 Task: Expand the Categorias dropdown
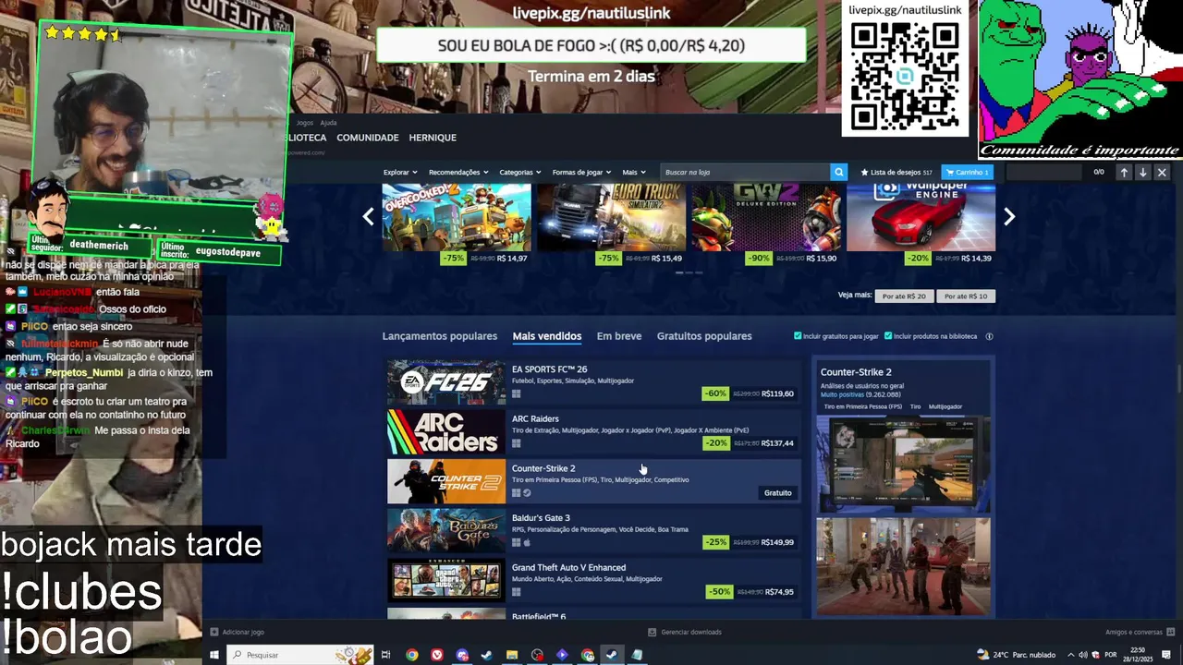(520, 172)
